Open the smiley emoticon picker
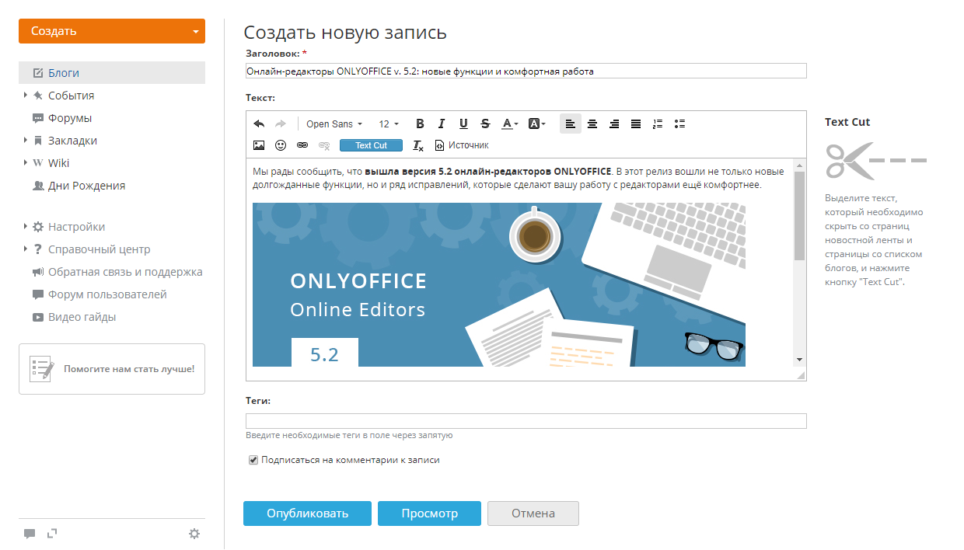 point(281,145)
